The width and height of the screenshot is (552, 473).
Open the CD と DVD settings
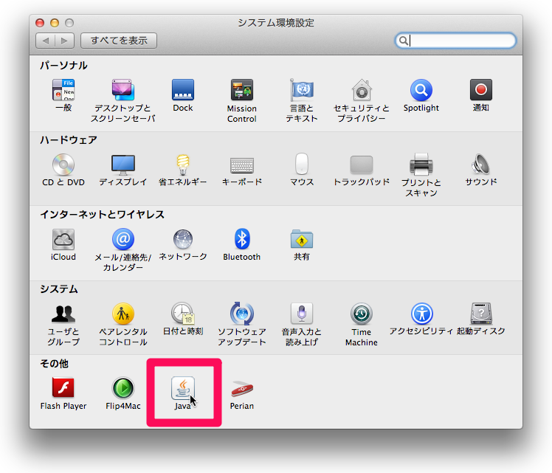coord(63,165)
